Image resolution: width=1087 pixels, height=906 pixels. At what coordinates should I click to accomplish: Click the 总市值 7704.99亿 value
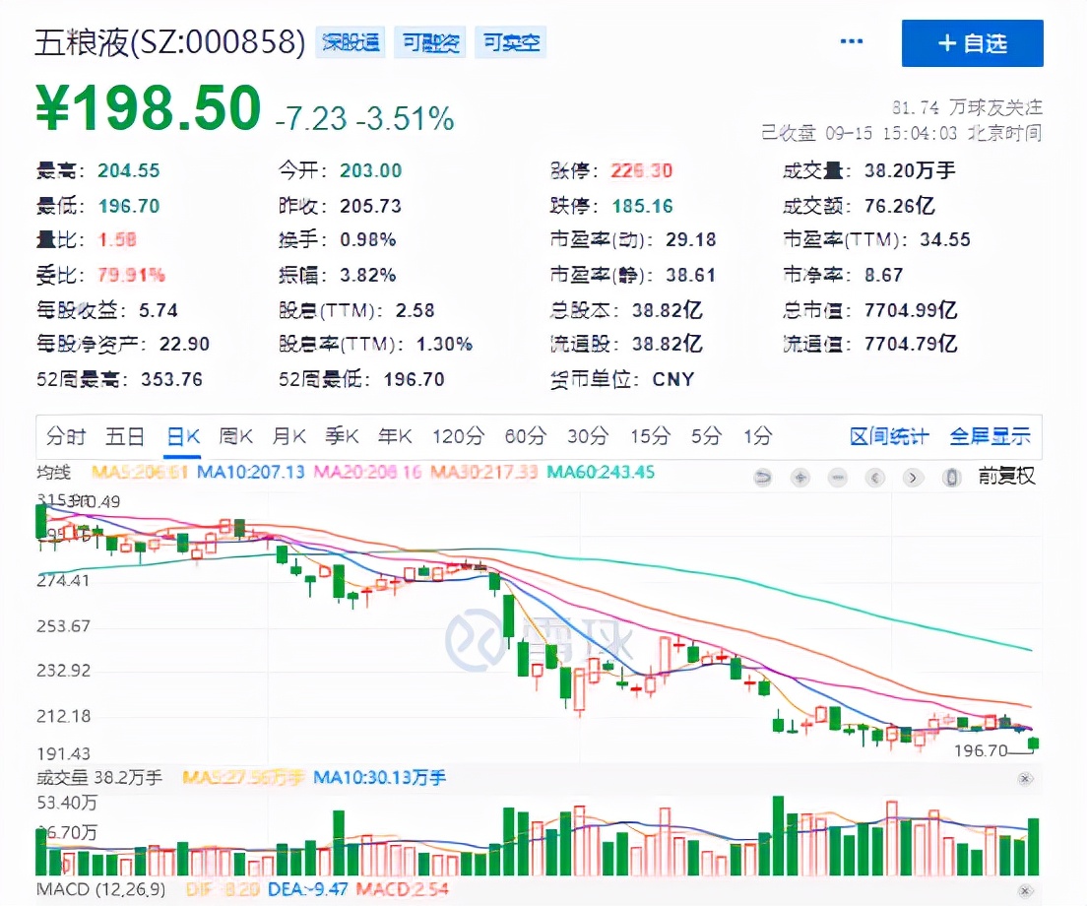(911, 310)
